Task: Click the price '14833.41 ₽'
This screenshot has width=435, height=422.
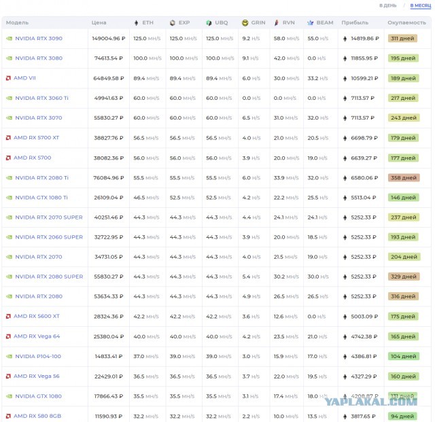Action: point(109,357)
